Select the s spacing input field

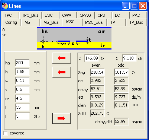(23, 89)
